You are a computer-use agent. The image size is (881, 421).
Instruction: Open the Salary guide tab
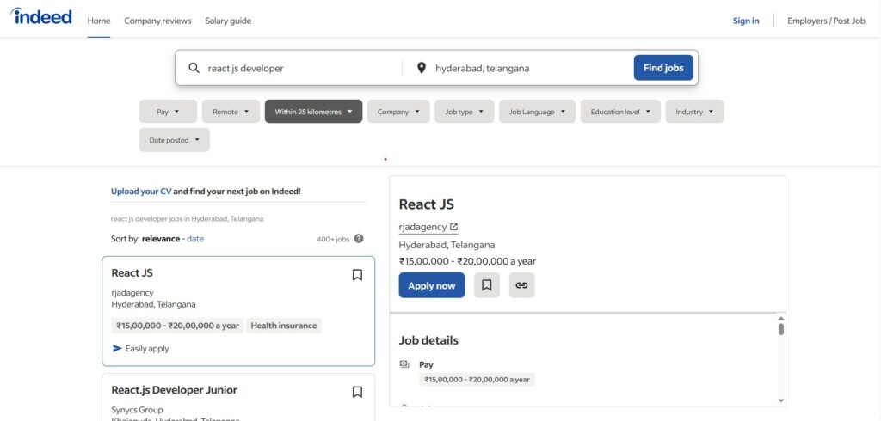(x=228, y=21)
